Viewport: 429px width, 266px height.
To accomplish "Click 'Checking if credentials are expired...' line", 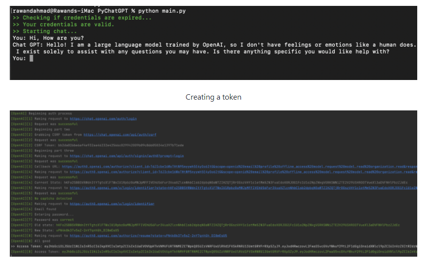I will click(82, 18).
